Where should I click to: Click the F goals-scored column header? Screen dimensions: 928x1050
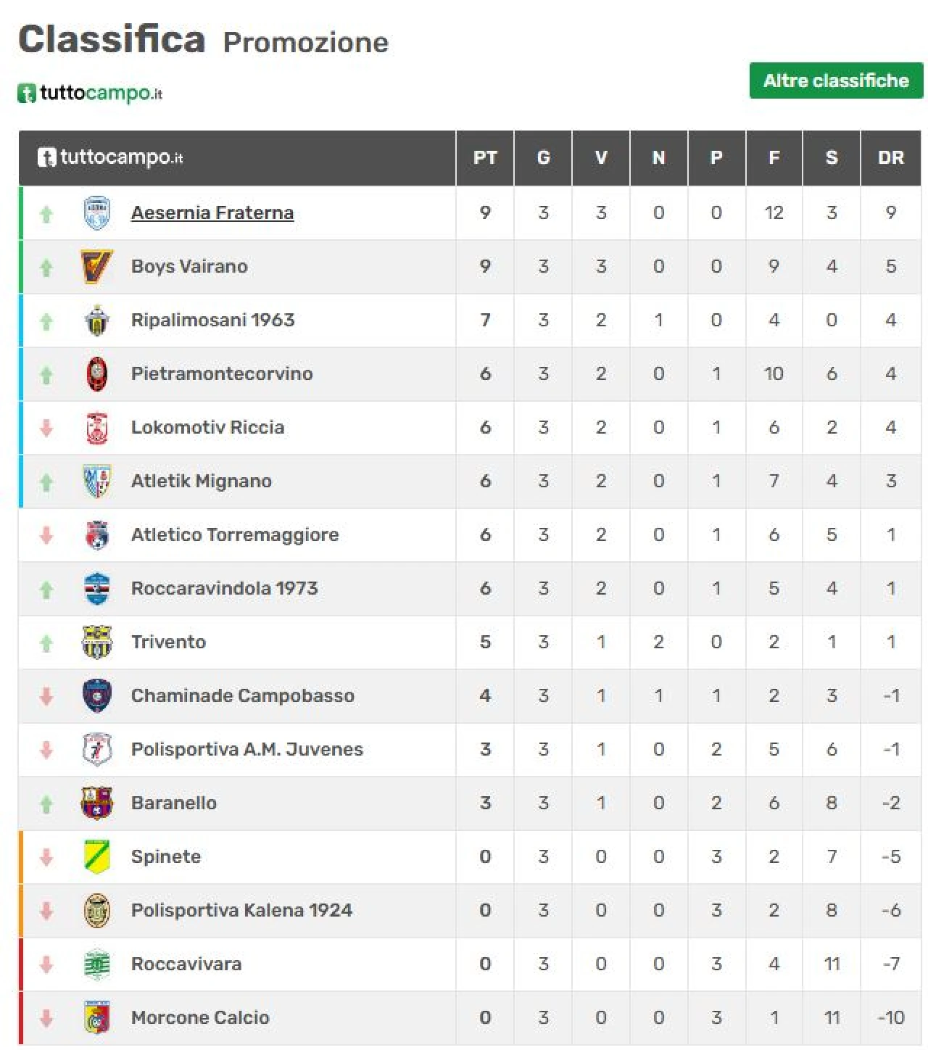[774, 158]
